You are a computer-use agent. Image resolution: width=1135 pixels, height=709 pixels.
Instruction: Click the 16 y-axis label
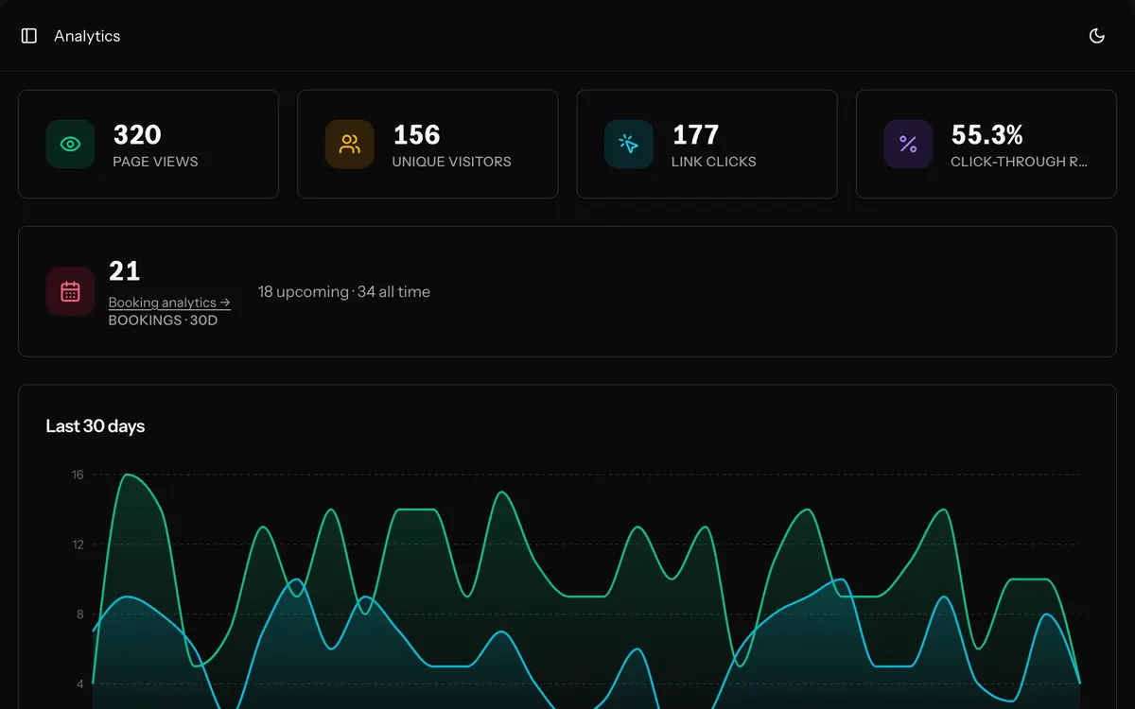click(x=78, y=475)
